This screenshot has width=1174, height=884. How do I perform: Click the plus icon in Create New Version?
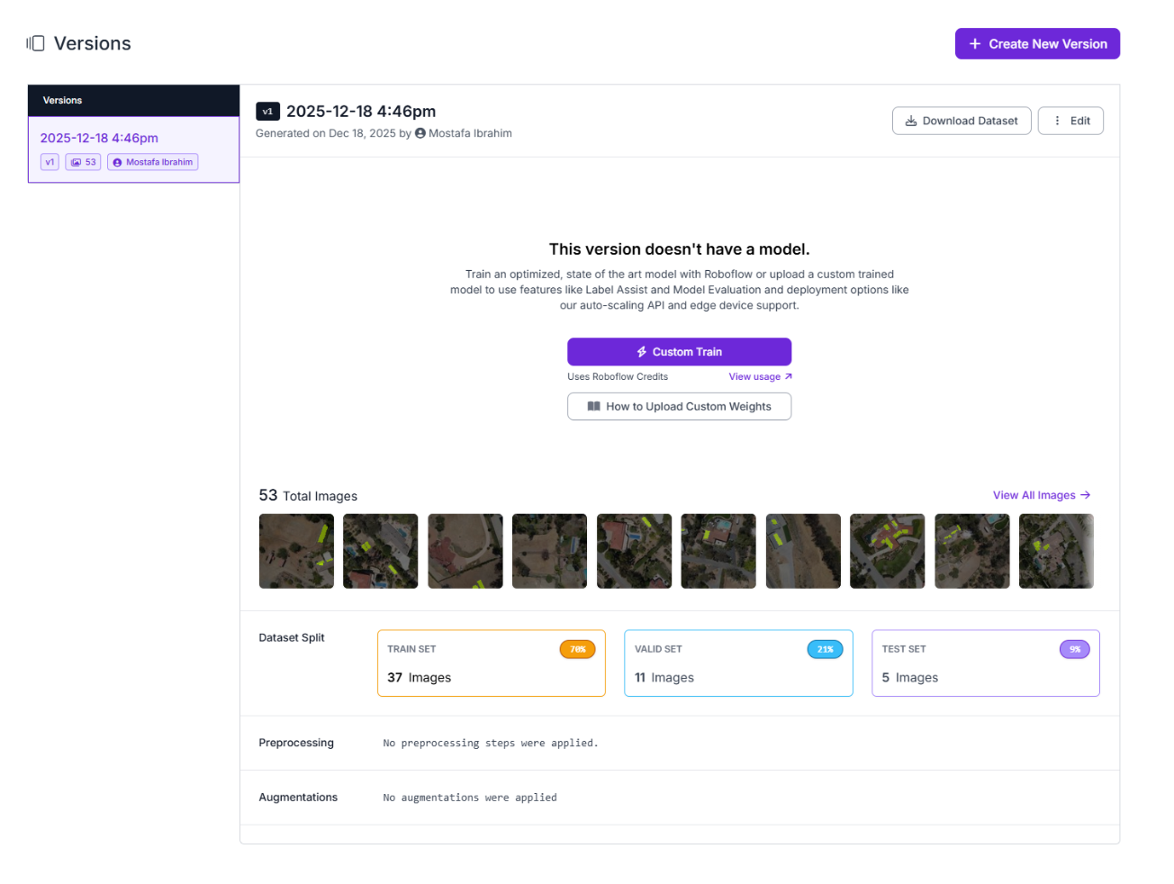coord(974,43)
